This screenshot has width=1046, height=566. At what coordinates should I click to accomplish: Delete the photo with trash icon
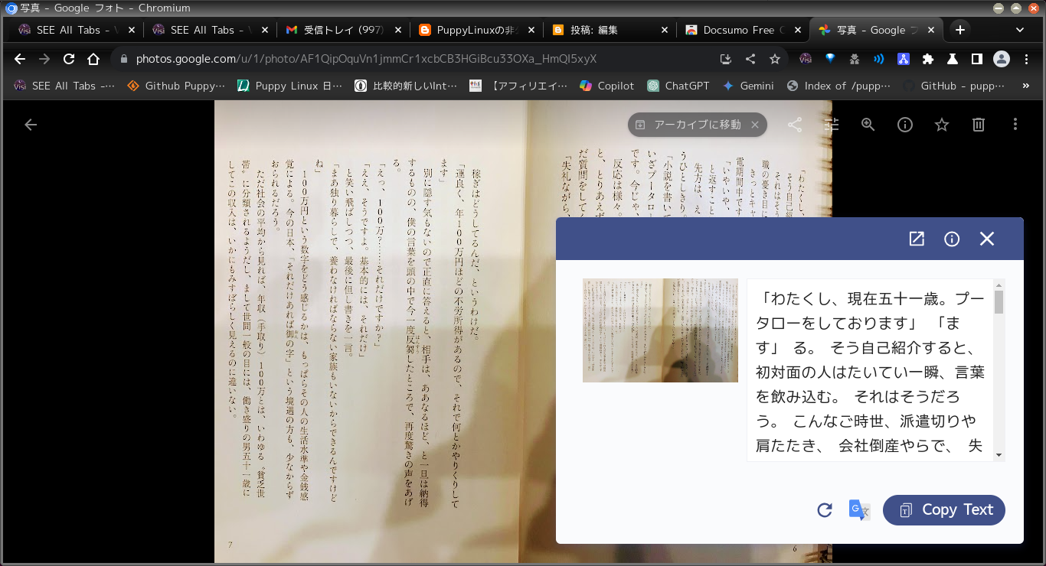click(979, 125)
